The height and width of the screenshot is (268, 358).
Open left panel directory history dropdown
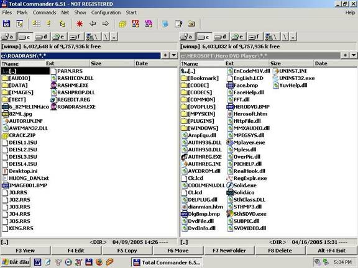174,55
